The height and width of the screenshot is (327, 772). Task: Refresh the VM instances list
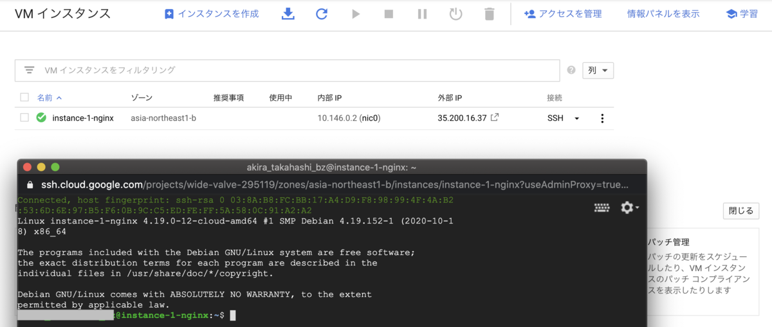(322, 13)
